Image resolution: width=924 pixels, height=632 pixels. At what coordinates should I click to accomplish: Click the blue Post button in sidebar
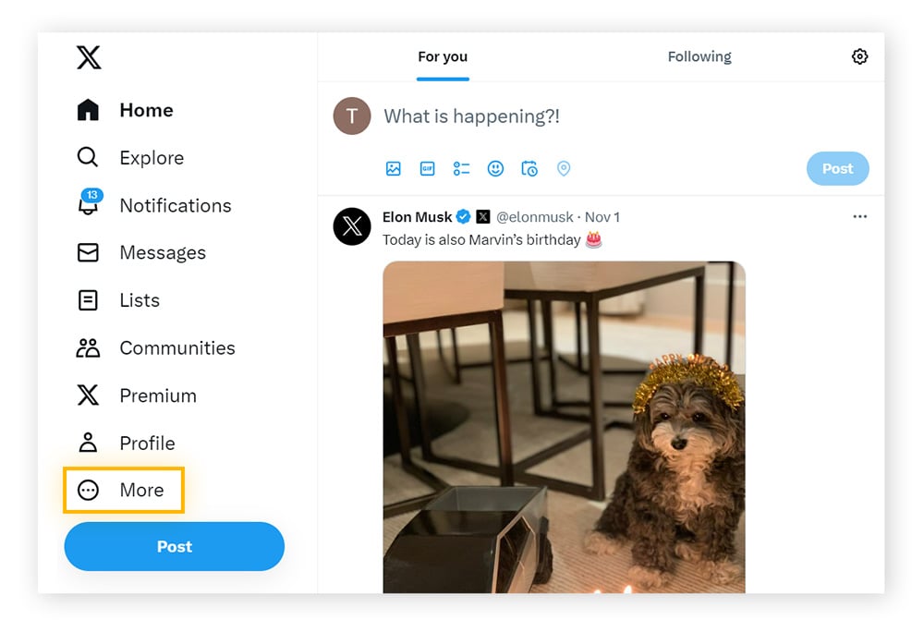click(174, 546)
